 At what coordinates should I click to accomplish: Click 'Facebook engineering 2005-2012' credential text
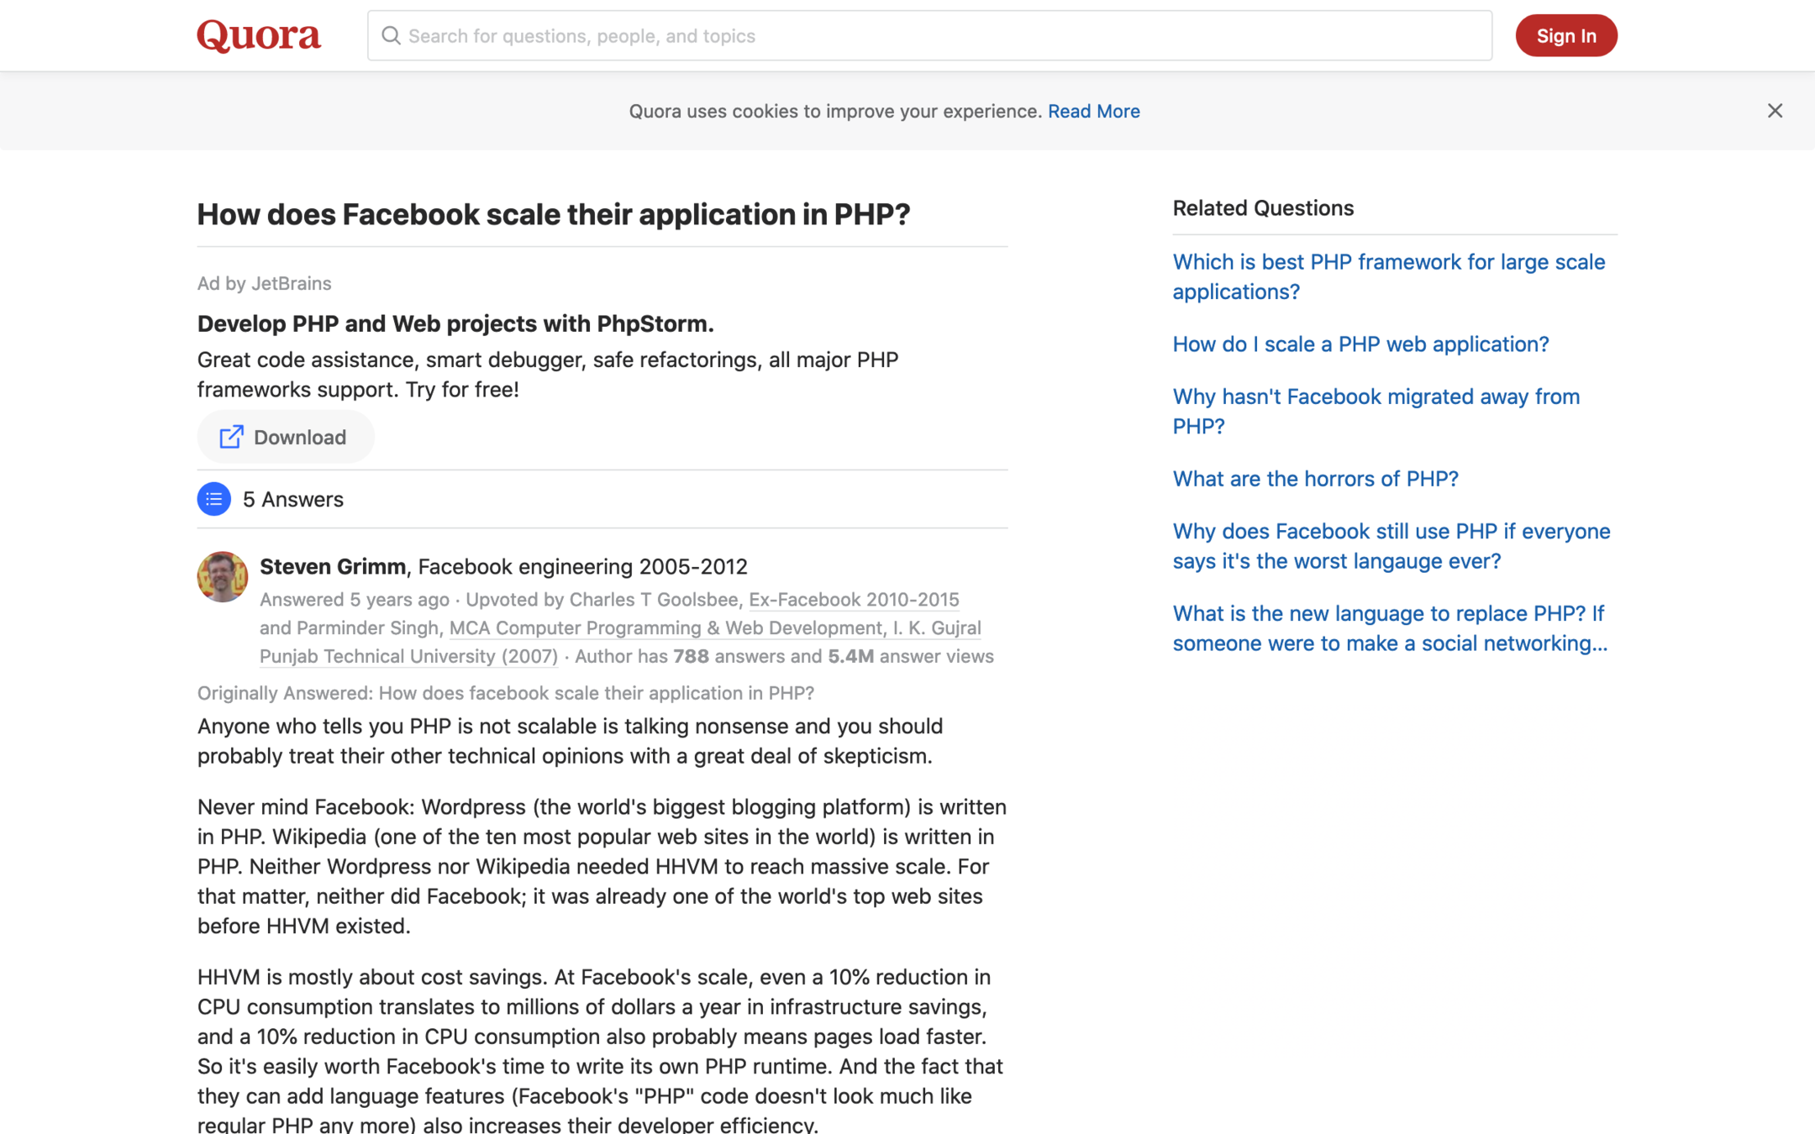click(582, 566)
